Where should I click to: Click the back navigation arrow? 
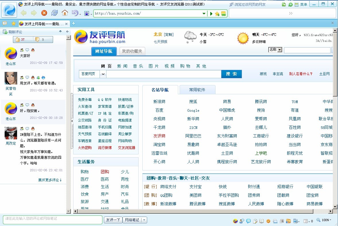pyautogui.click(x=24, y=13)
